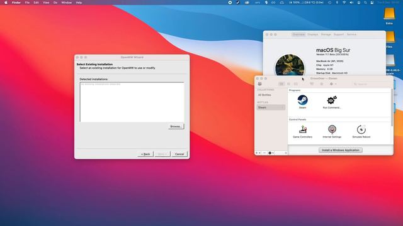Viewport: 403px width, 226px height.
Task: Click Simulate Reboot control panel icon
Action: coord(361,129)
